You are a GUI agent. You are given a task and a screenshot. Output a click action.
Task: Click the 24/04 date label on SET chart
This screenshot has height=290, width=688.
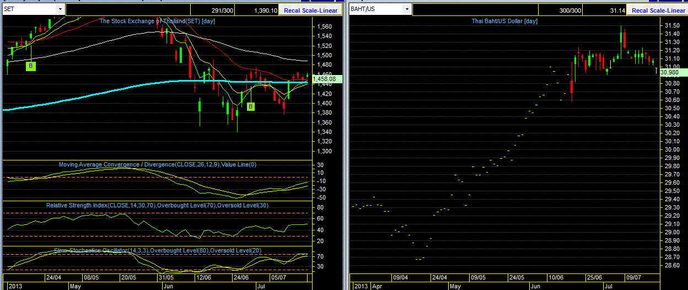pyautogui.click(x=53, y=278)
